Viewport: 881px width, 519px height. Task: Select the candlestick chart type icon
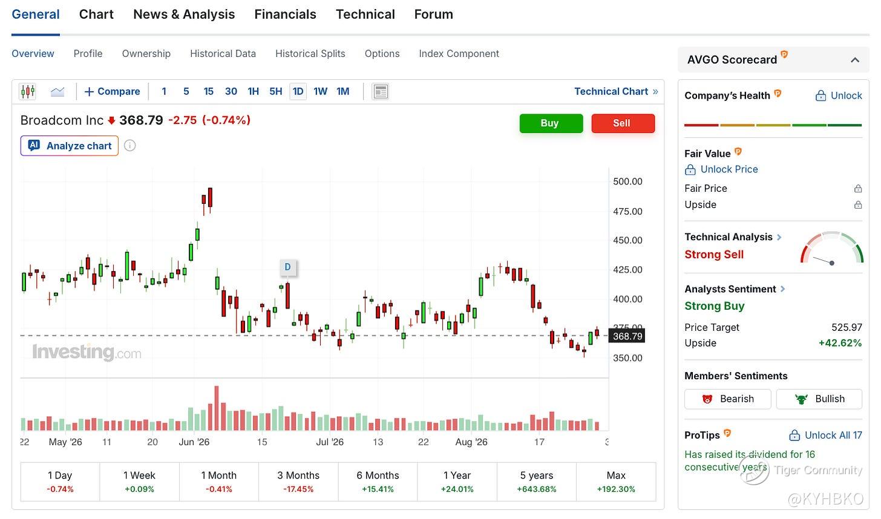(x=28, y=92)
